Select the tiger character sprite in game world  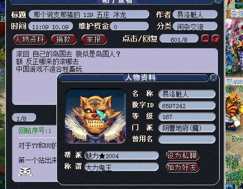pos(233,110)
